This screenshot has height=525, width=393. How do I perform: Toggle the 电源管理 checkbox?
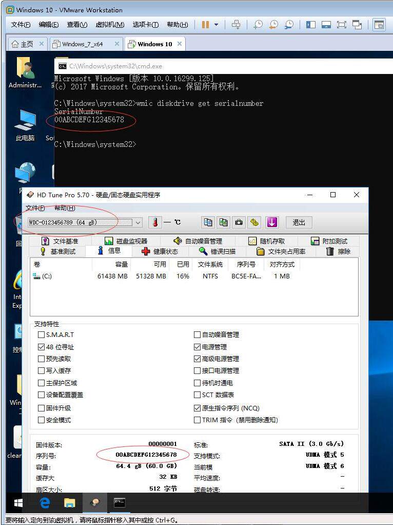[x=198, y=347]
